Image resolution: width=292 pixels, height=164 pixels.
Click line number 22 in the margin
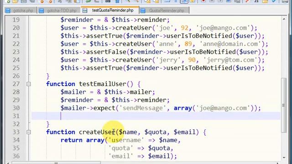16,44
